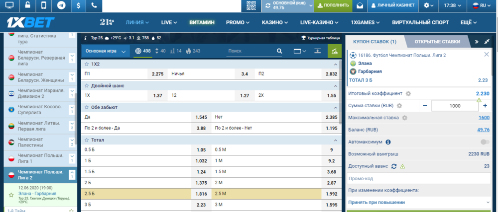Viewport: 498px width, 212px height.
Task: Favorite the 1X2 market with its star
Action: (86, 64)
